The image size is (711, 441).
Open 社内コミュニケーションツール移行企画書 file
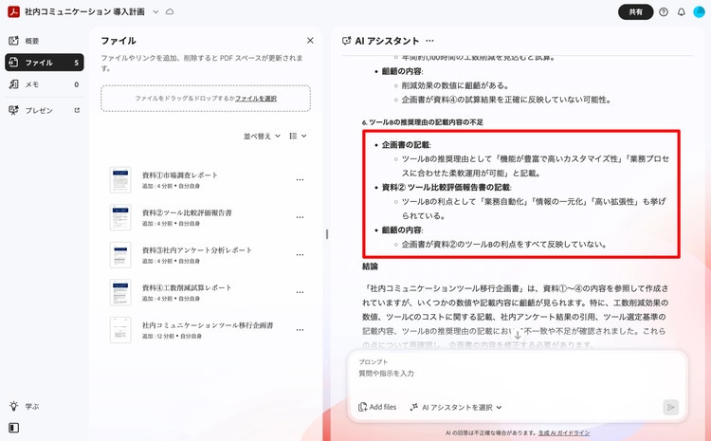point(208,325)
